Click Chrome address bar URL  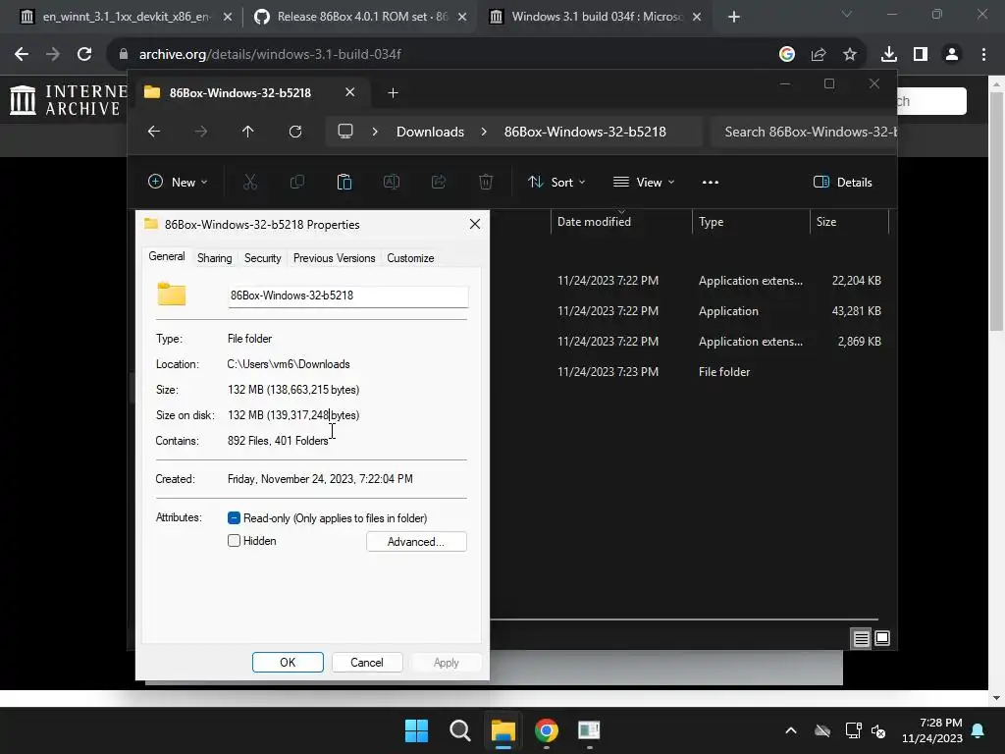coord(270,55)
